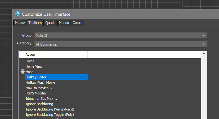Click the Category dropdown arrow
The height and width of the screenshot is (119, 219).
(204, 44)
